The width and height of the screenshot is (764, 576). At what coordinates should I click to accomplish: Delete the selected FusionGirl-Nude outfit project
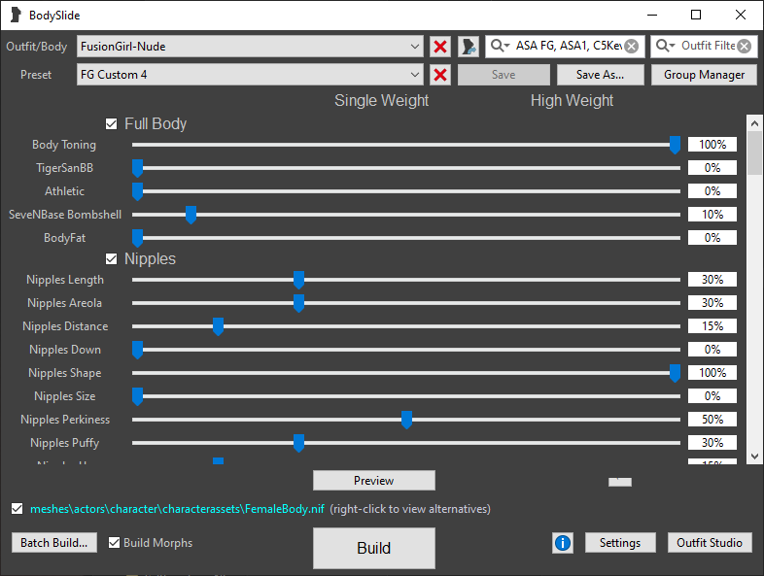pyautogui.click(x=440, y=47)
